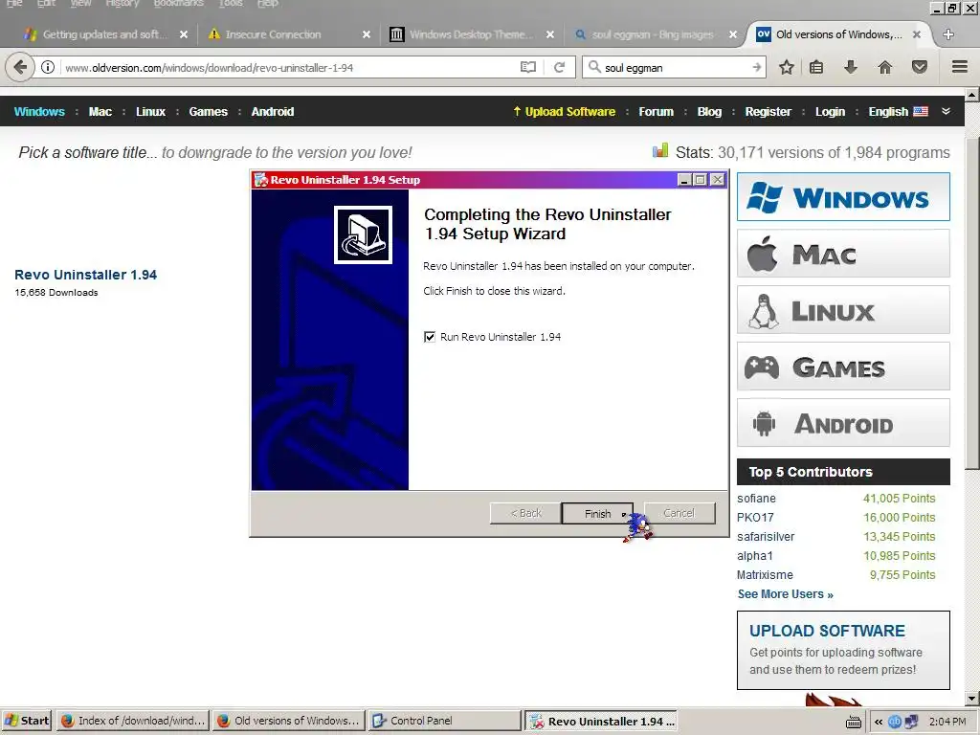Open the Linux nav menu item
This screenshot has width=980, height=735.
click(x=150, y=111)
